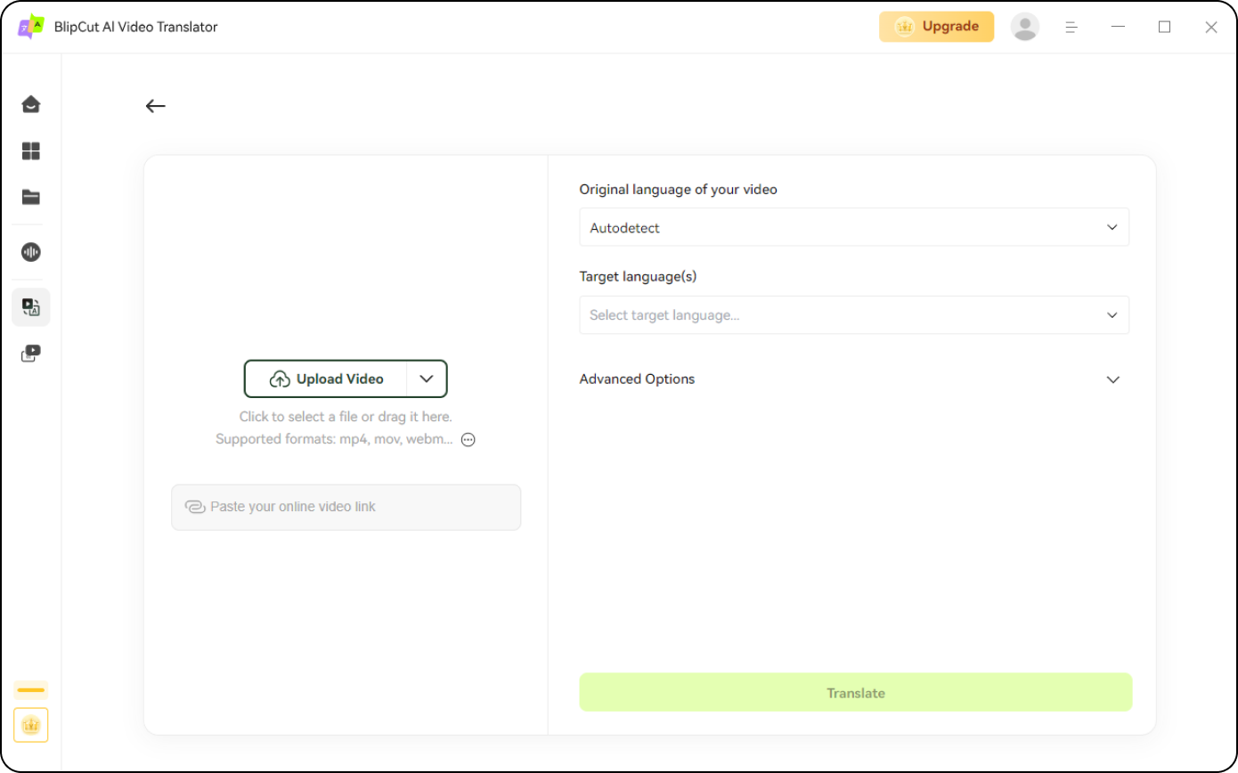Open the audio waveform tool in sidebar

31,252
